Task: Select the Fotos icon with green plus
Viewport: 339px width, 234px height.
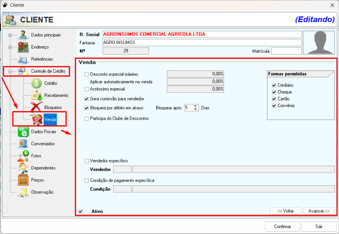Action: tap(23, 156)
